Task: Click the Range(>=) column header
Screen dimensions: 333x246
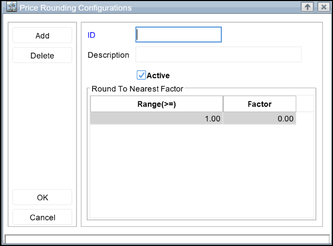Action: (156, 104)
